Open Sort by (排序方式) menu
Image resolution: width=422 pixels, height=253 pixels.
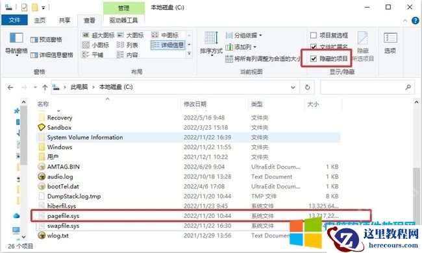pos(211,43)
